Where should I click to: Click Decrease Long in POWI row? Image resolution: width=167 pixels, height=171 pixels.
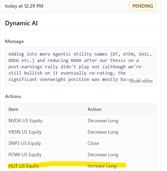pyautogui.click(x=103, y=155)
